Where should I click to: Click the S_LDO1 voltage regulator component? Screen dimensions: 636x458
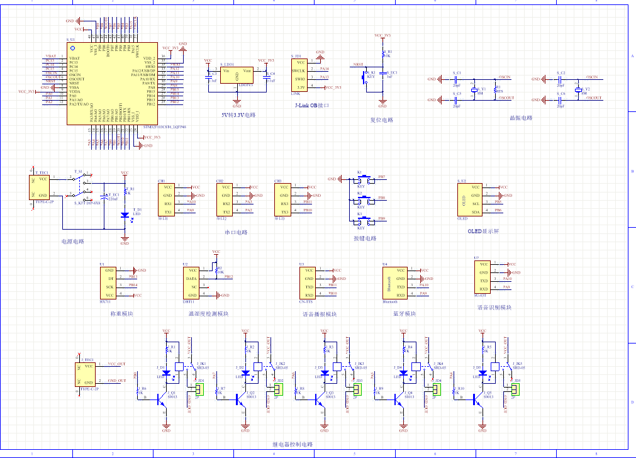(x=237, y=75)
